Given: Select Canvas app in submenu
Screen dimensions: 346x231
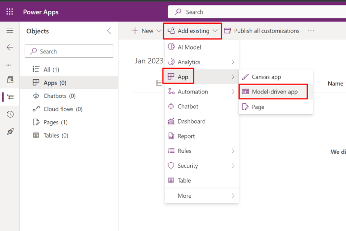Looking at the screenshot, I should pos(276,77).
